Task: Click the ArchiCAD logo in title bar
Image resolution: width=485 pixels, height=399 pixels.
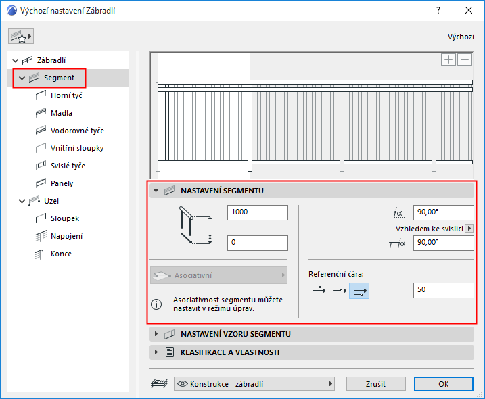Action: [11, 11]
